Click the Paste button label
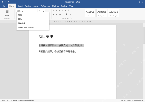 click(7, 15)
